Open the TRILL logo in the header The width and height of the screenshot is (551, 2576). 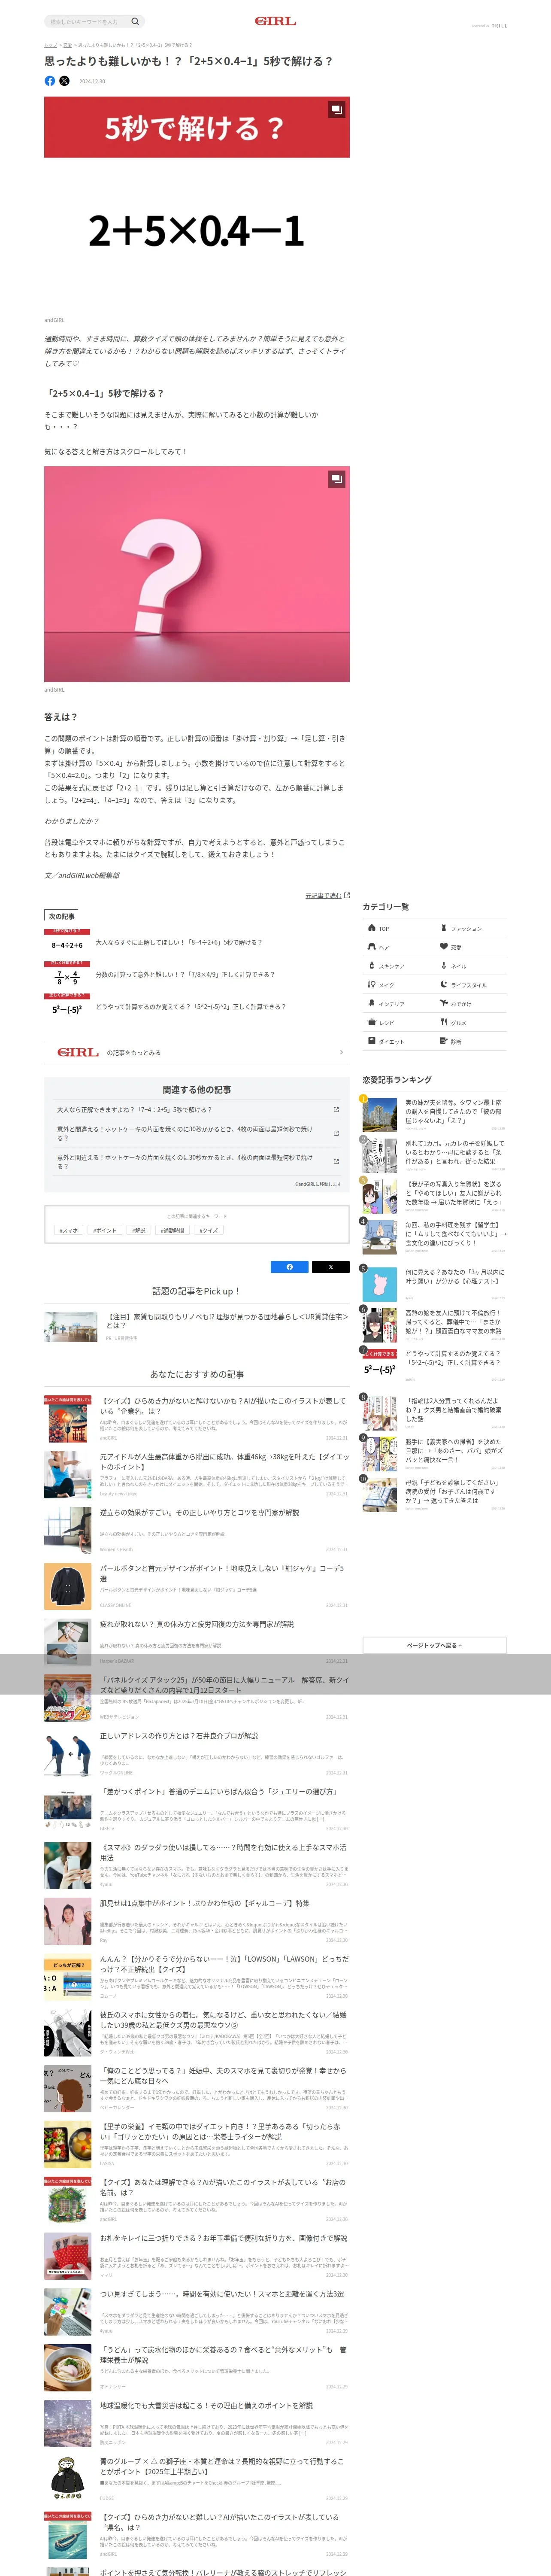[x=499, y=26]
